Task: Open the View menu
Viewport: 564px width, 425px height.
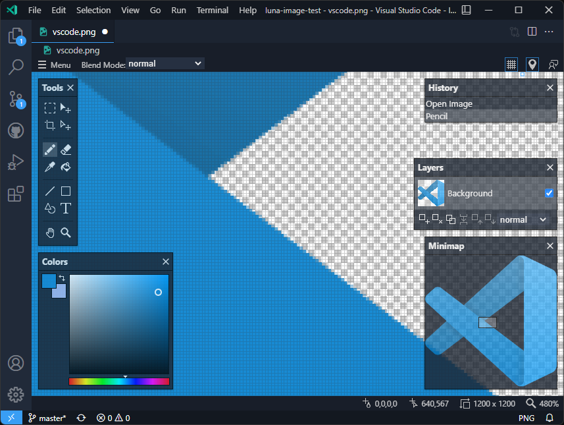Action: tap(130, 10)
